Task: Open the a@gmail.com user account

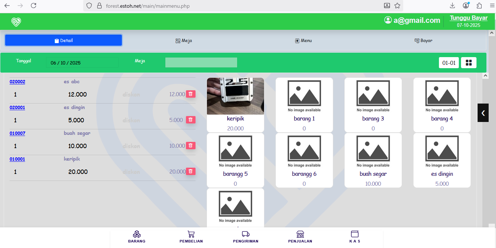Action: tap(412, 20)
